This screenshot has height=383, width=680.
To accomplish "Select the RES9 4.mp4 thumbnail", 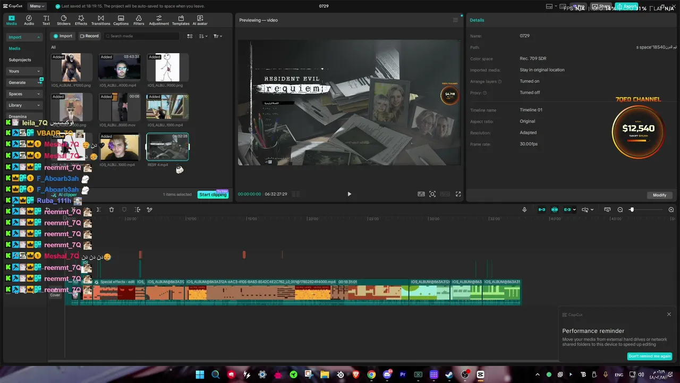I will 167,147.
